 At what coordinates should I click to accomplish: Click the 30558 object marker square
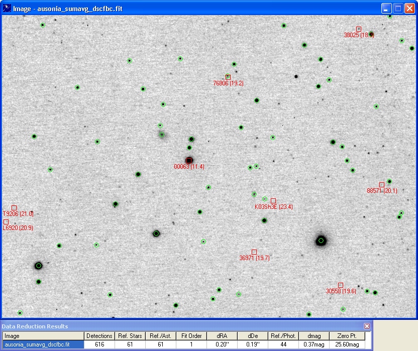(x=341, y=285)
